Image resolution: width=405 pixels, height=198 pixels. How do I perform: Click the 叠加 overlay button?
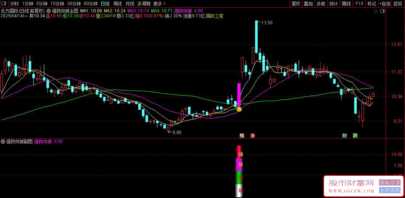308,4
